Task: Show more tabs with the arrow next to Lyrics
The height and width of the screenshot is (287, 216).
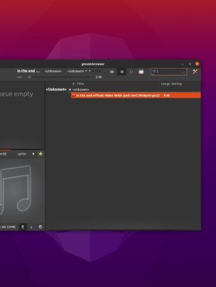Action: click(33, 154)
